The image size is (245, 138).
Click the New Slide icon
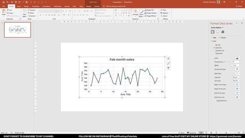(24, 11)
